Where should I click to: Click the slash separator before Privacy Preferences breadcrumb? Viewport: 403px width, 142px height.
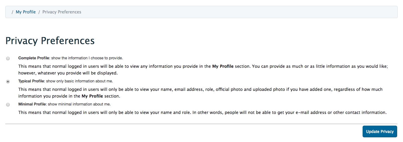point(39,12)
